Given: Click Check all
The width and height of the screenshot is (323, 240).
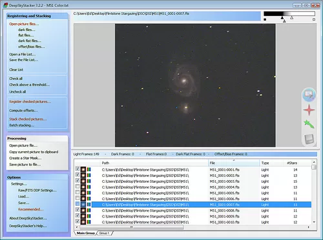Looking at the screenshot, I should click(x=16, y=78).
